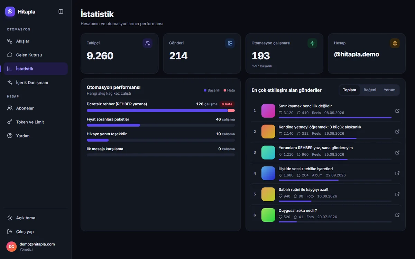This screenshot has width=415, height=259.
Task: Click 19 çalışma count
Action: 225,134
